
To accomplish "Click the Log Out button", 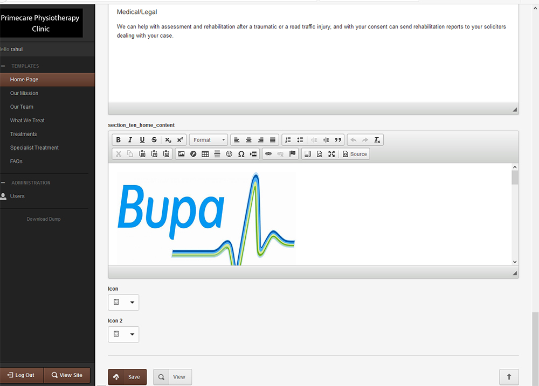I will (x=22, y=375).
